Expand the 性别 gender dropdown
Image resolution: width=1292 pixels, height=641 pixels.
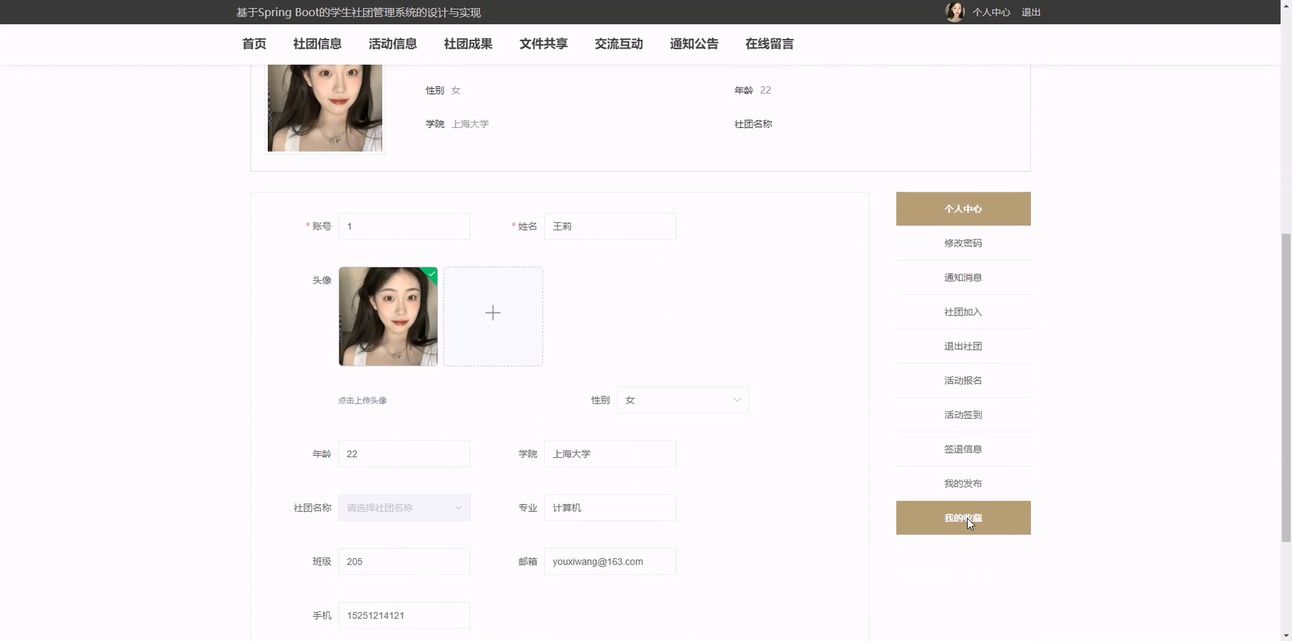tap(682, 399)
